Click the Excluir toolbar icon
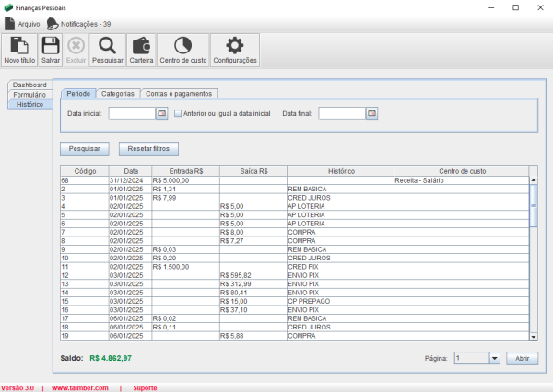Image resolution: width=553 pixels, height=392 pixels. pos(76,51)
